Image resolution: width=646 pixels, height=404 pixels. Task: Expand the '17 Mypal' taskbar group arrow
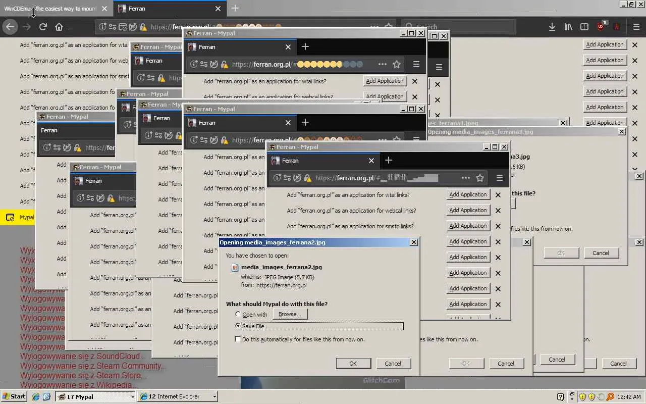133,397
